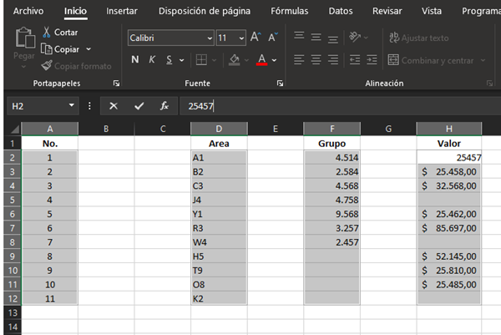Click the formula bar containing 25457
Viewport: 501px width, 335px height.
(340, 106)
